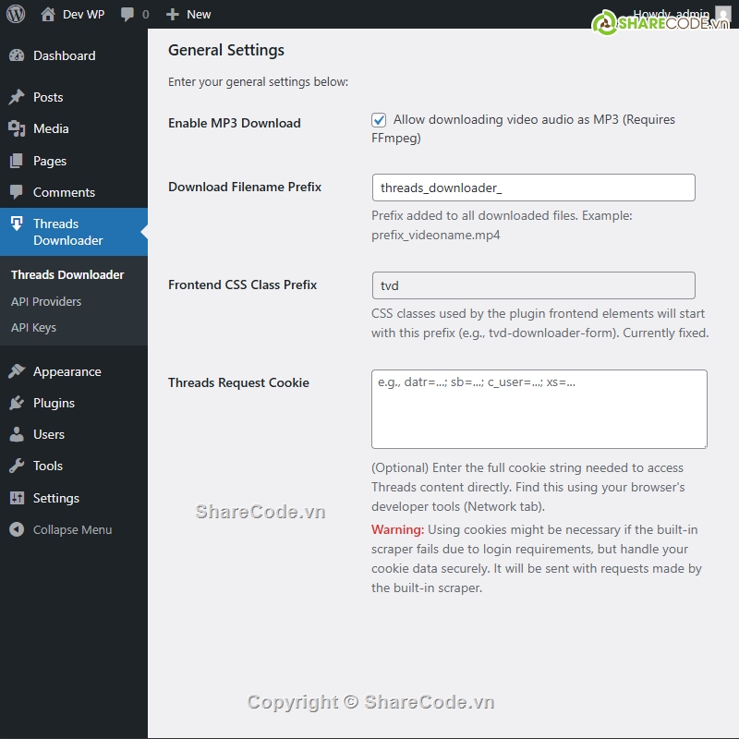Open the comments bubble in admin bar

127,14
